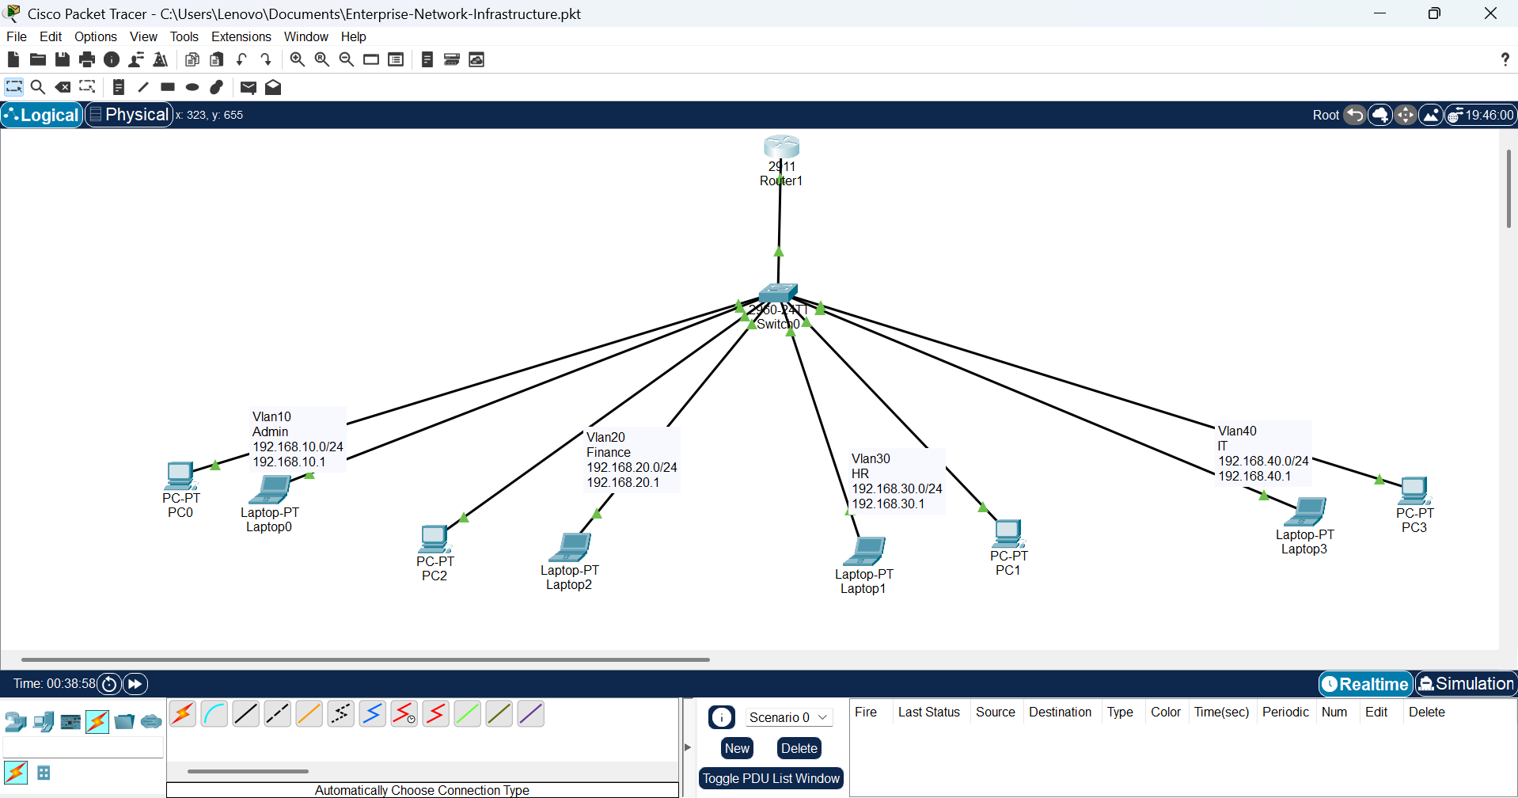Screen dimensions: 1518x798
Task: Choose the Draw Ellipse tool
Action: pos(192,87)
